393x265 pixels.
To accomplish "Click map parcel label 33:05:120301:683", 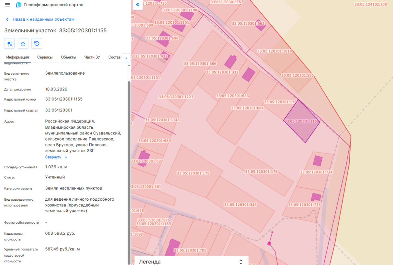I will tap(232, 96).
